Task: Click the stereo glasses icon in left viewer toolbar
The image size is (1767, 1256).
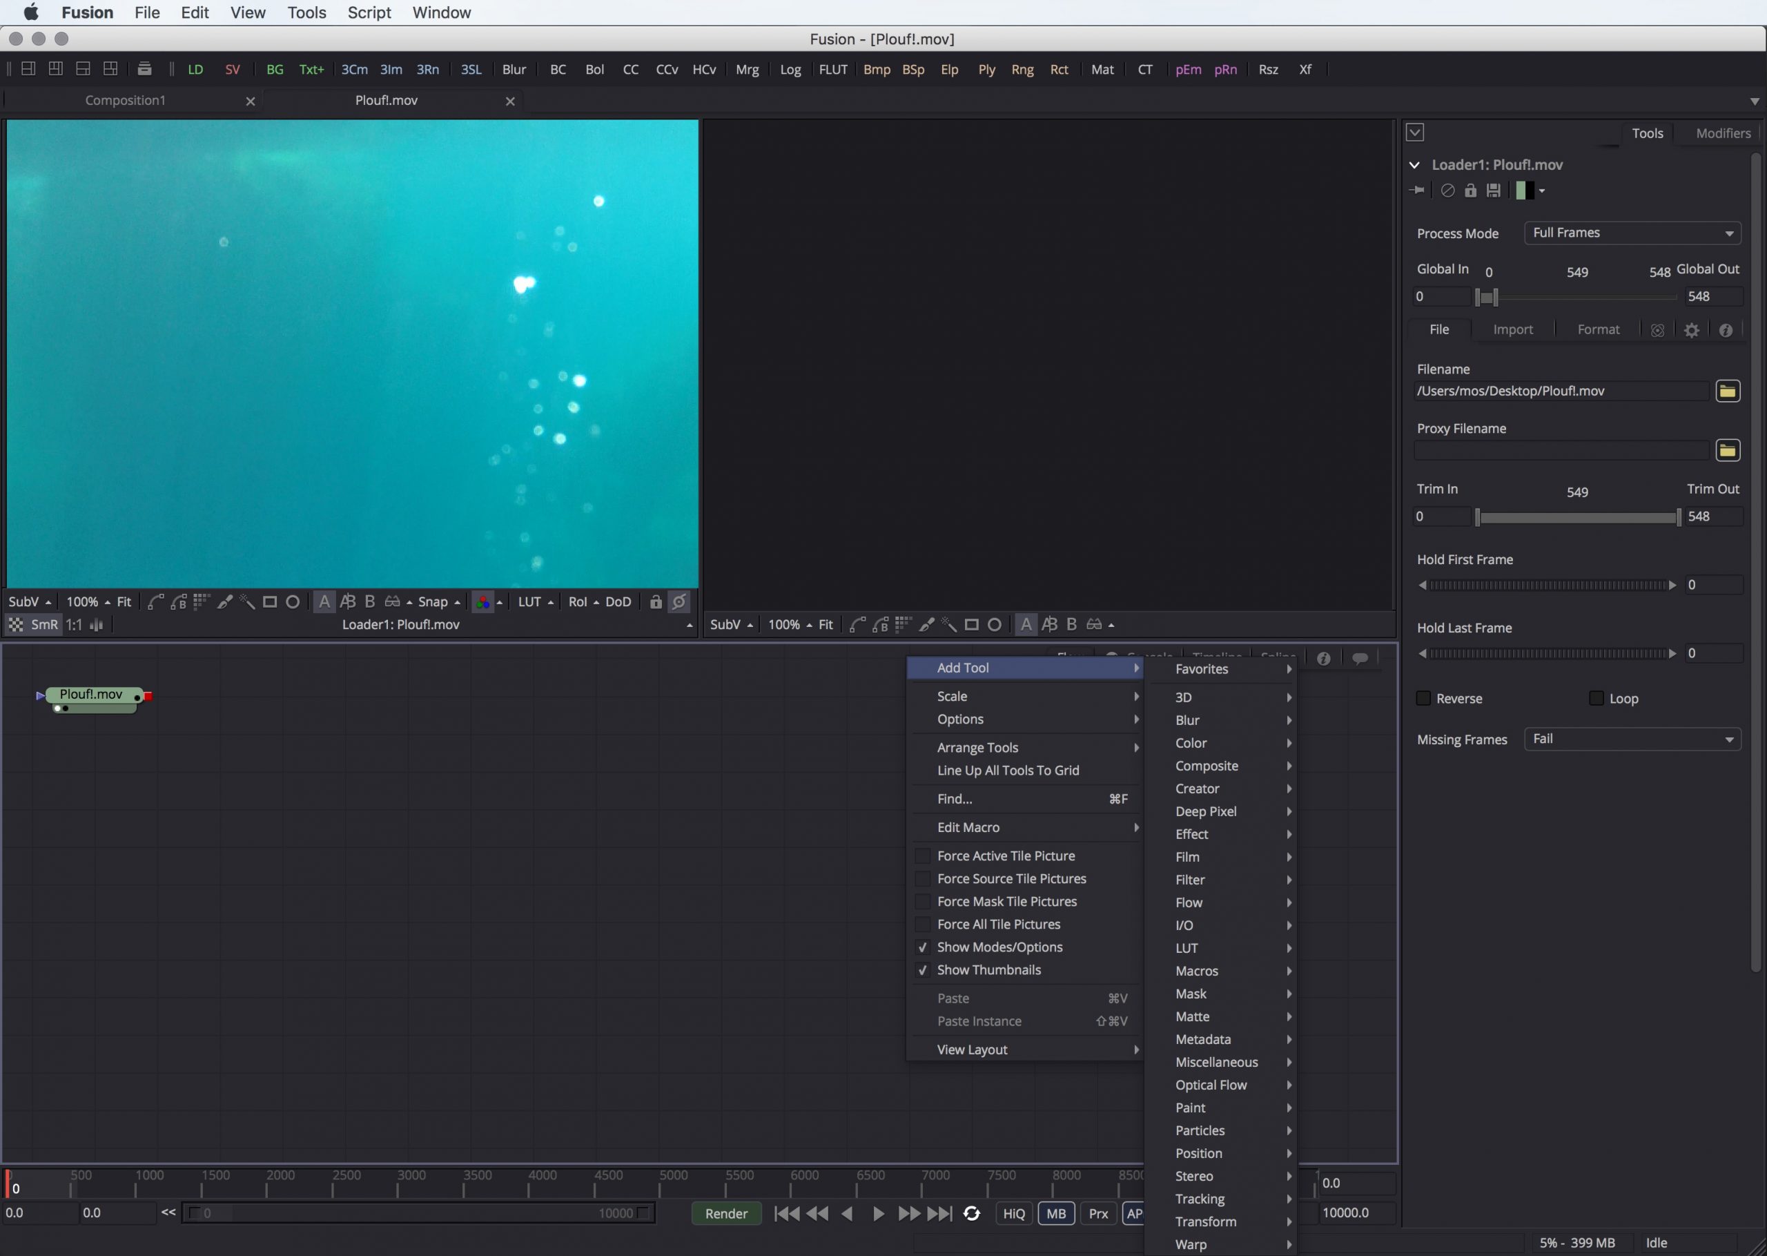Action: tap(393, 601)
